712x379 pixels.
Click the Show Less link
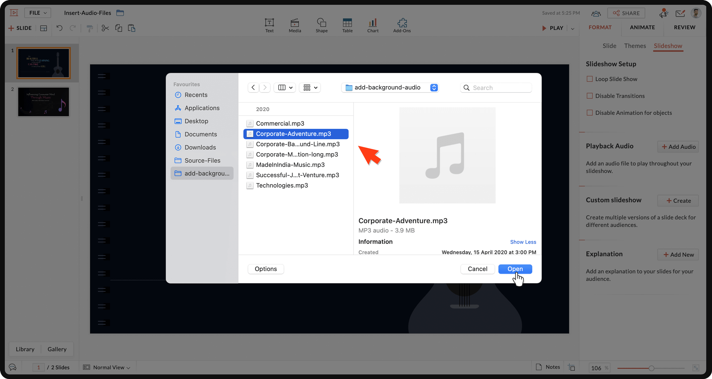523,242
